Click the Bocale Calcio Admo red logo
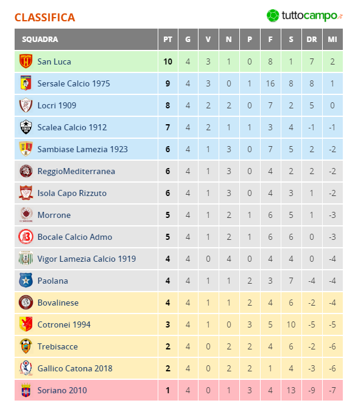 tap(26, 237)
